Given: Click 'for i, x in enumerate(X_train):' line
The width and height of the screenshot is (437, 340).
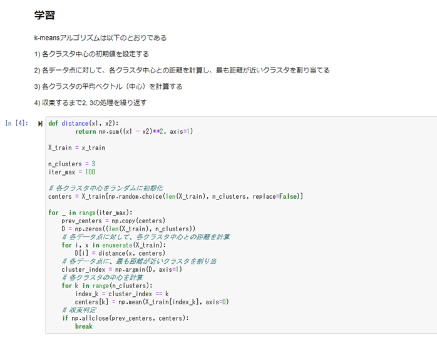Looking at the screenshot, I should pos(114,245).
